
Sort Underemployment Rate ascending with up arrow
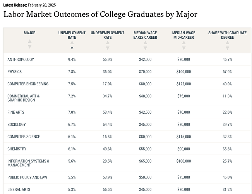[108, 43]
